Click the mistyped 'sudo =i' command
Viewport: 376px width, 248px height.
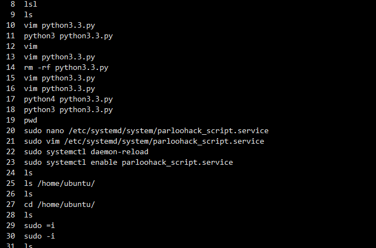point(39,225)
